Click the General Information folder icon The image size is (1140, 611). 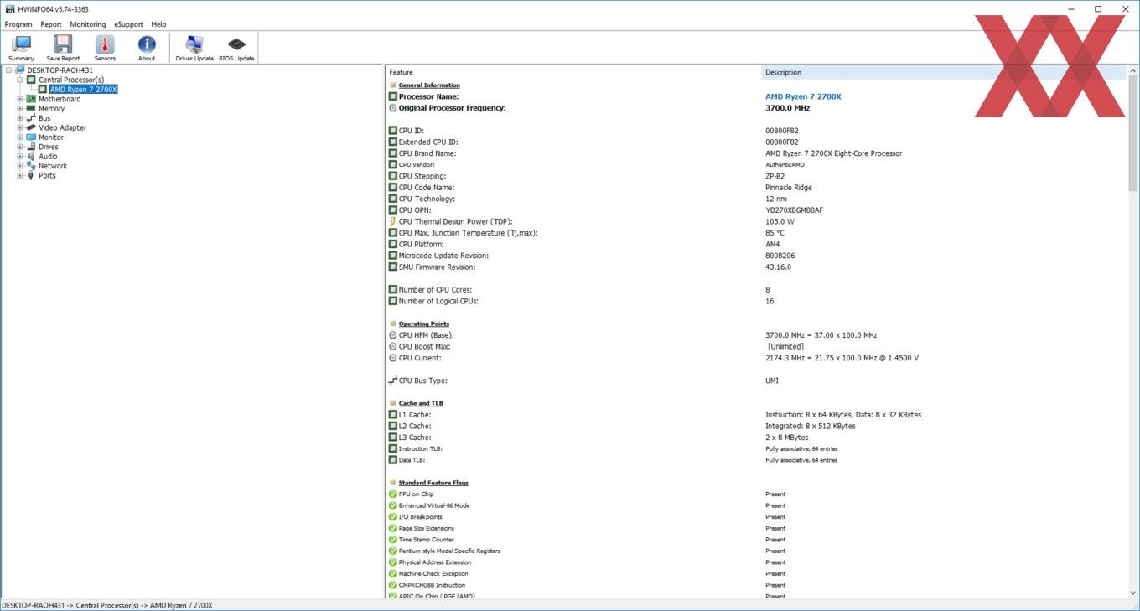[x=393, y=85]
